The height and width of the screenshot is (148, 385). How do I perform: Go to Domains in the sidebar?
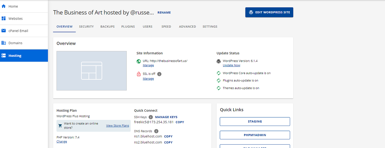click(24, 43)
